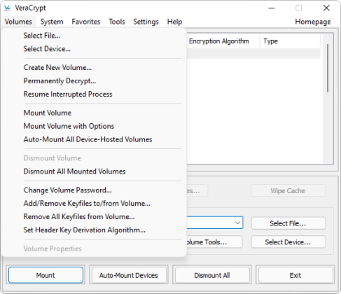Choose Change Volume Password...

point(93,190)
